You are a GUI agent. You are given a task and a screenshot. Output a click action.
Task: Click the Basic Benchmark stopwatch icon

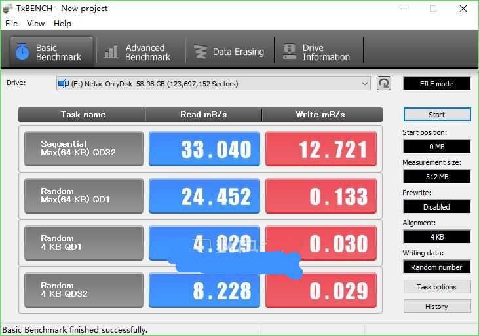click(x=22, y=52)
